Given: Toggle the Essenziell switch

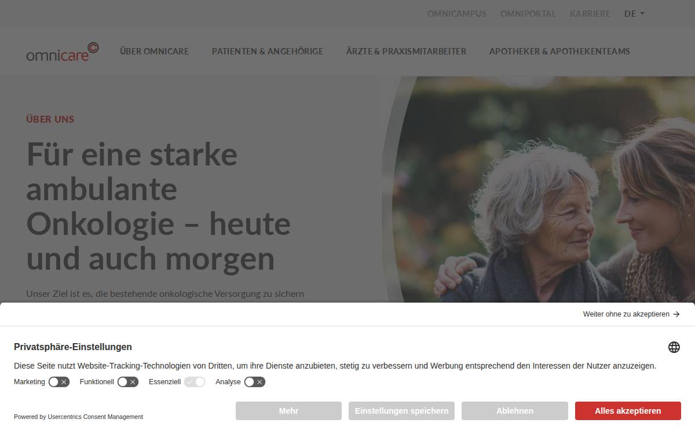Looking at the screenshot, I should (x=195, y=382).
